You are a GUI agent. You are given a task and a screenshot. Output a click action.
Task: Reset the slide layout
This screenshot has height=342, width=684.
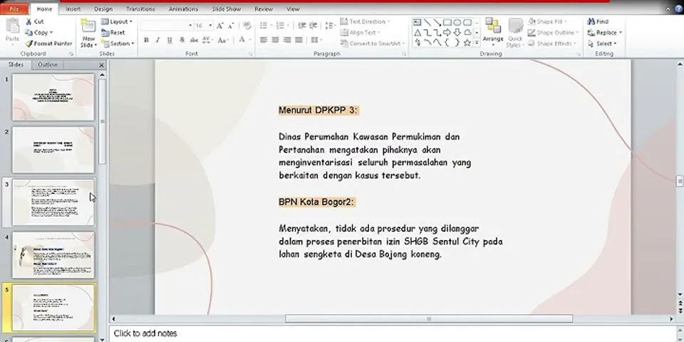(113, 33)
